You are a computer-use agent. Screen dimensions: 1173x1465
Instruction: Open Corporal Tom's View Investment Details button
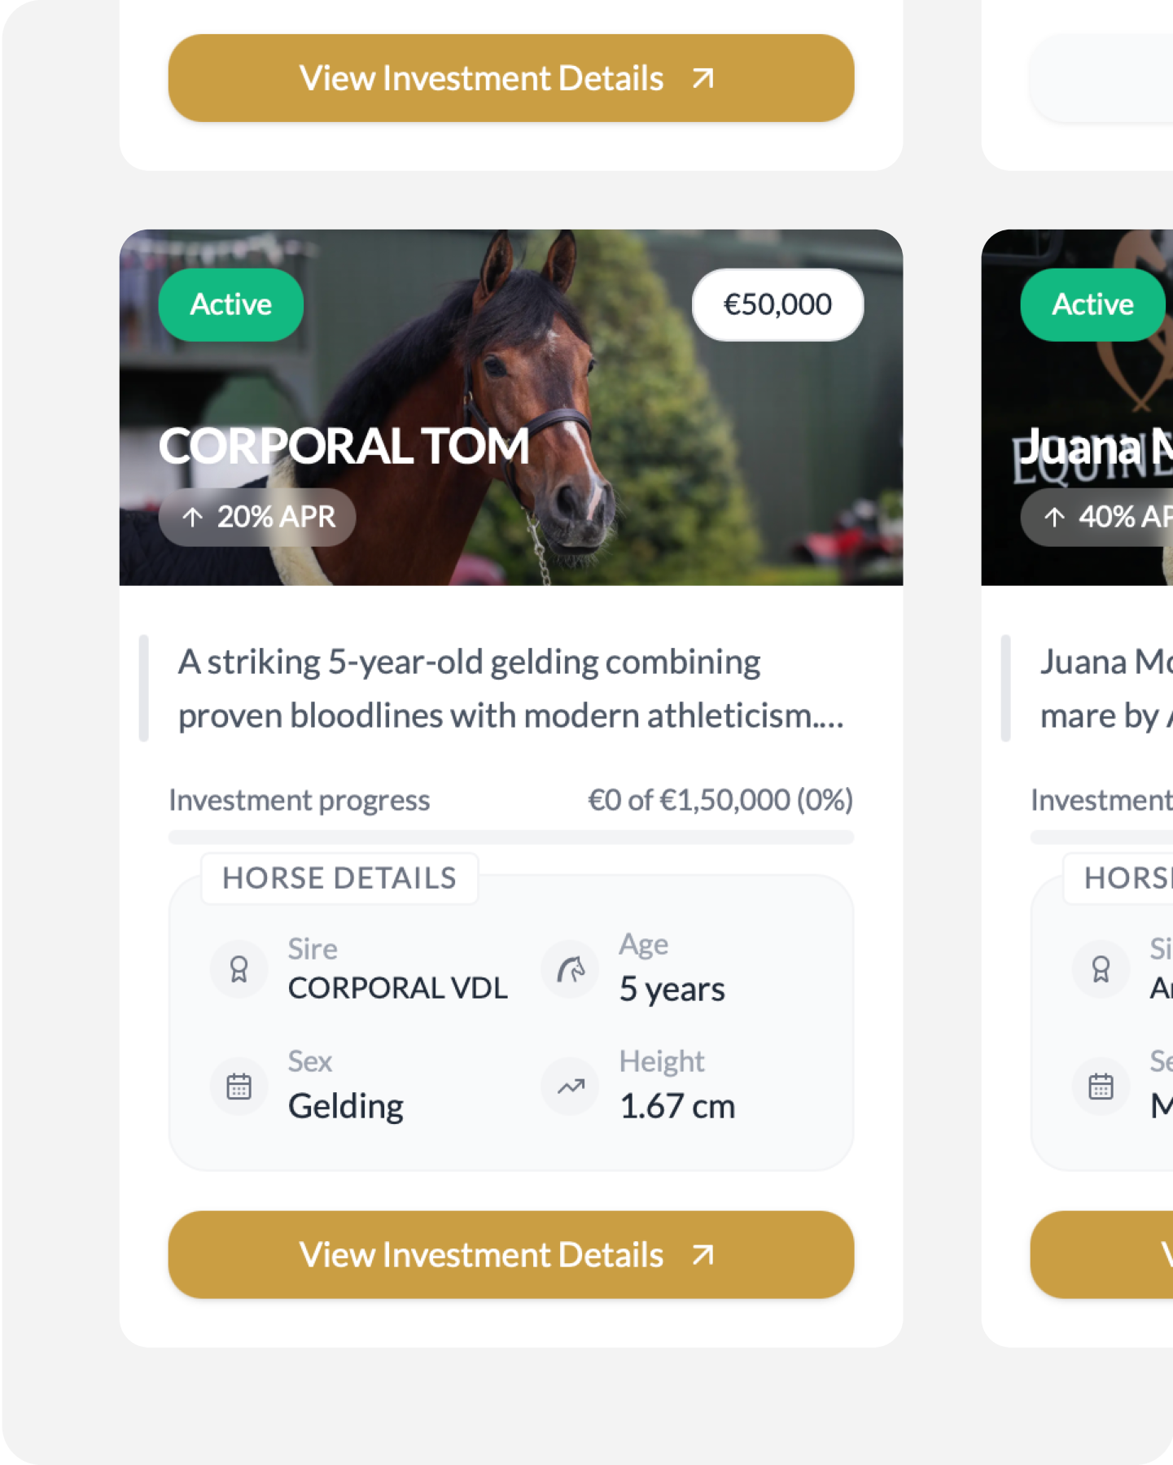pyautogui.click(x=510, y=1254)
